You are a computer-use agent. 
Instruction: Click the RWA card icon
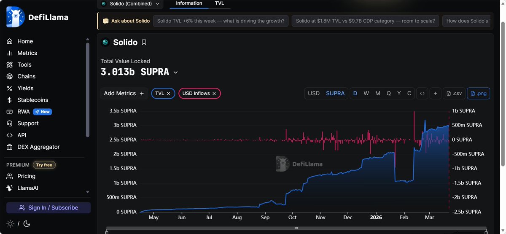point(10,112)
